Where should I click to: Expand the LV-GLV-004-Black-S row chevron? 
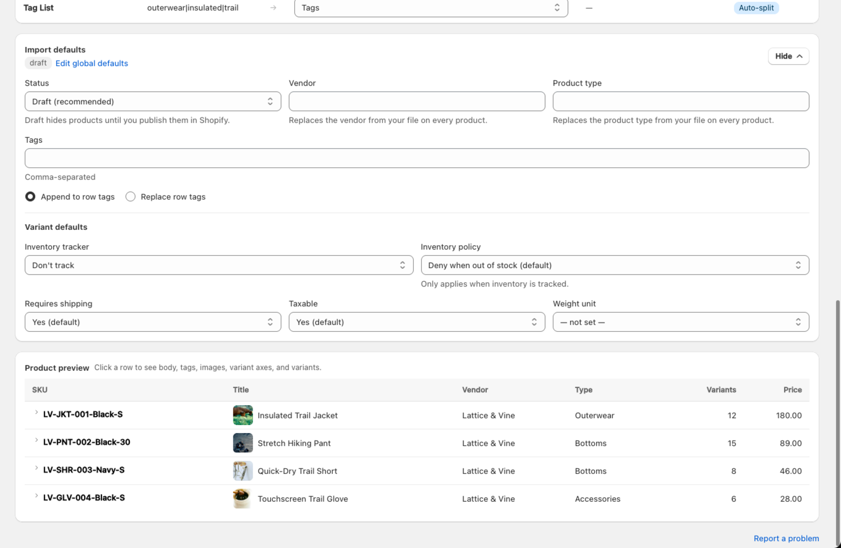click(x=36, y=496)
